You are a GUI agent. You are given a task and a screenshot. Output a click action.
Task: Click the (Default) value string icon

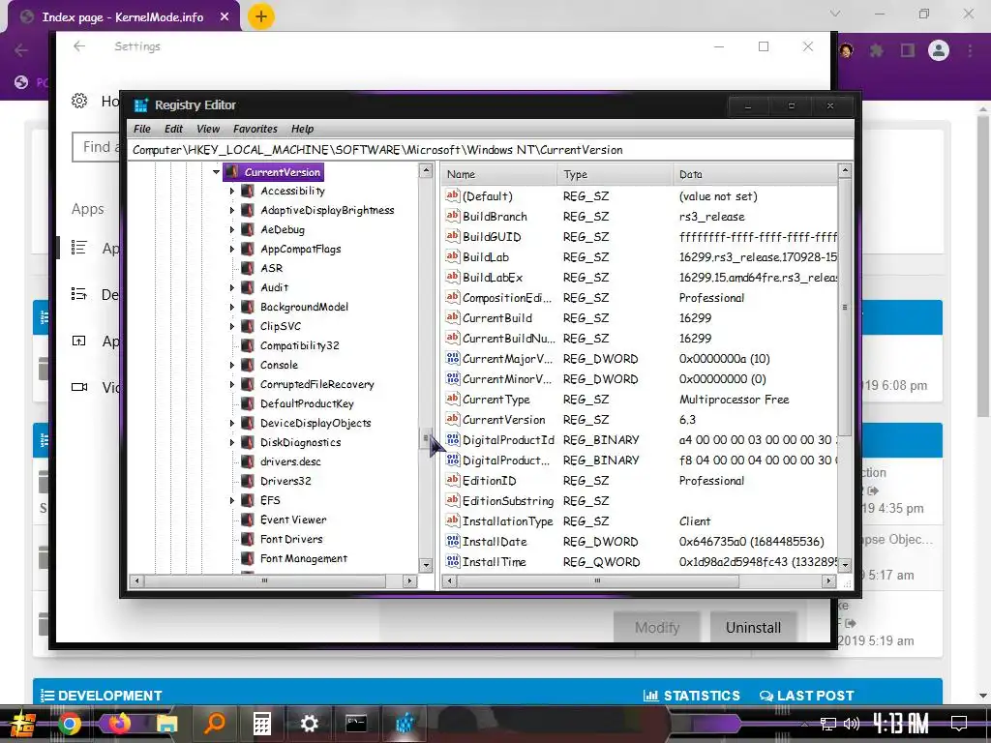click(x=453, y=195)
